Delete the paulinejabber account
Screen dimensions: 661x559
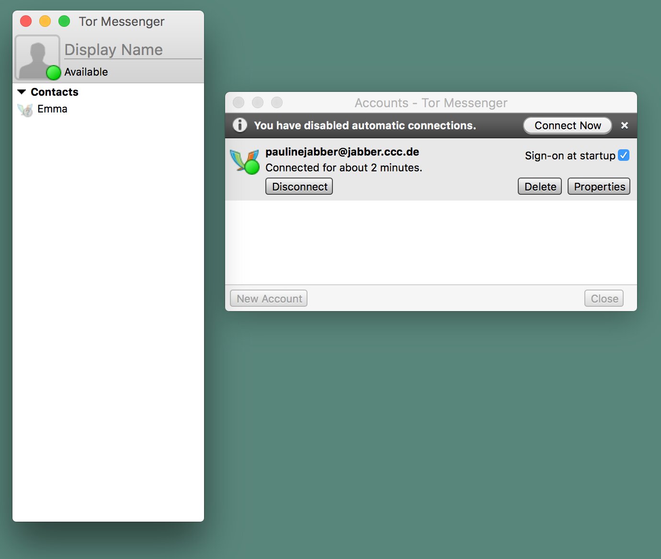pos(540,187)
